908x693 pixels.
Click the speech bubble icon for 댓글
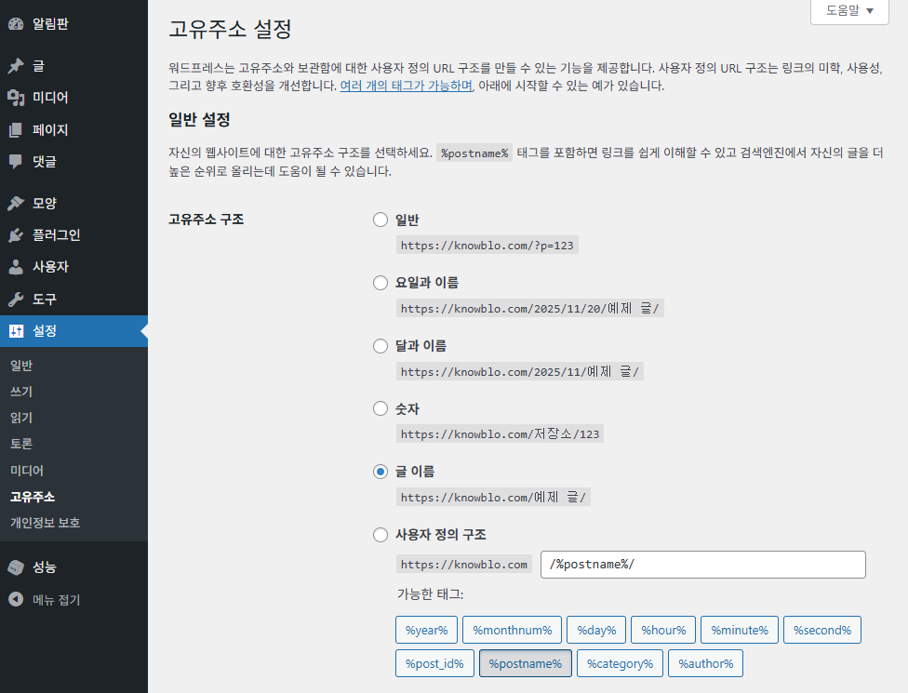[x=16, y=161]
